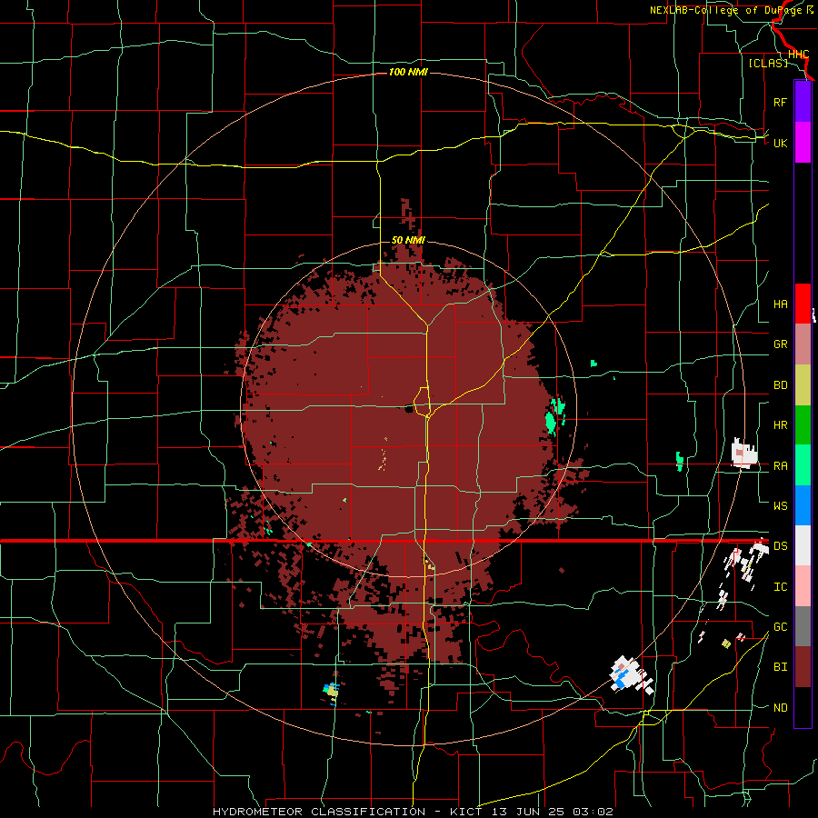
Task: Click the UK legend label
Action: [780, 143]
